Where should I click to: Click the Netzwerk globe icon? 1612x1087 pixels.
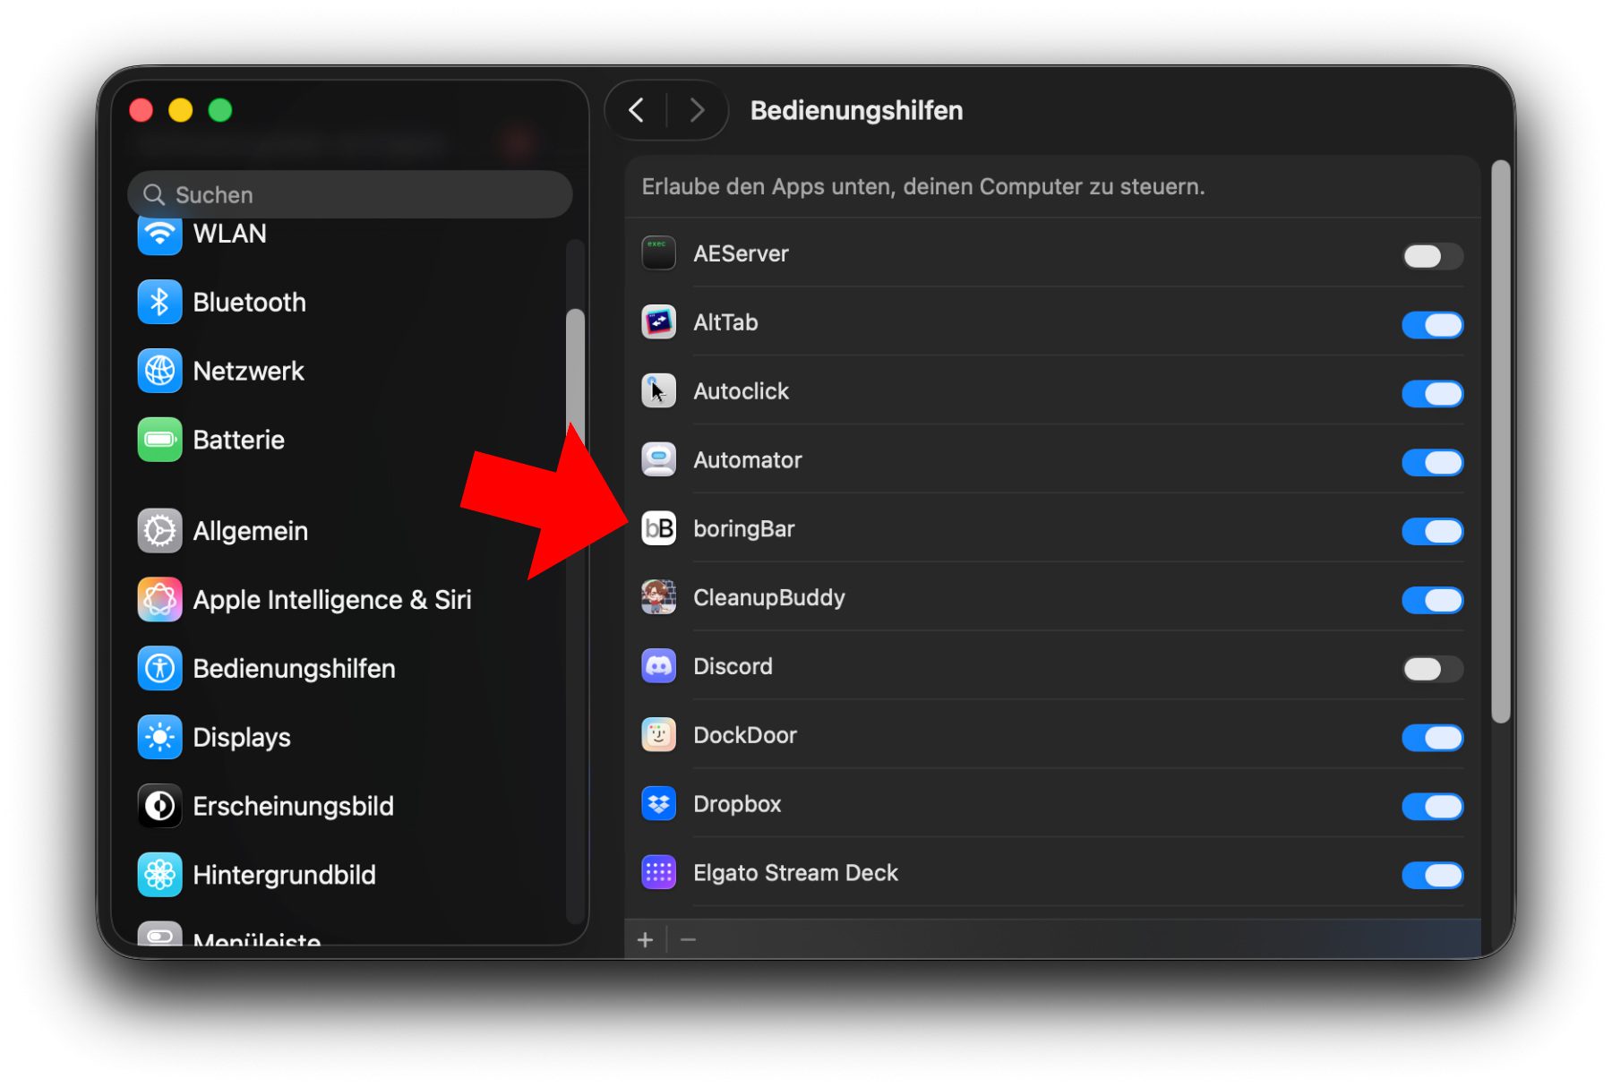tap(159, 372)
